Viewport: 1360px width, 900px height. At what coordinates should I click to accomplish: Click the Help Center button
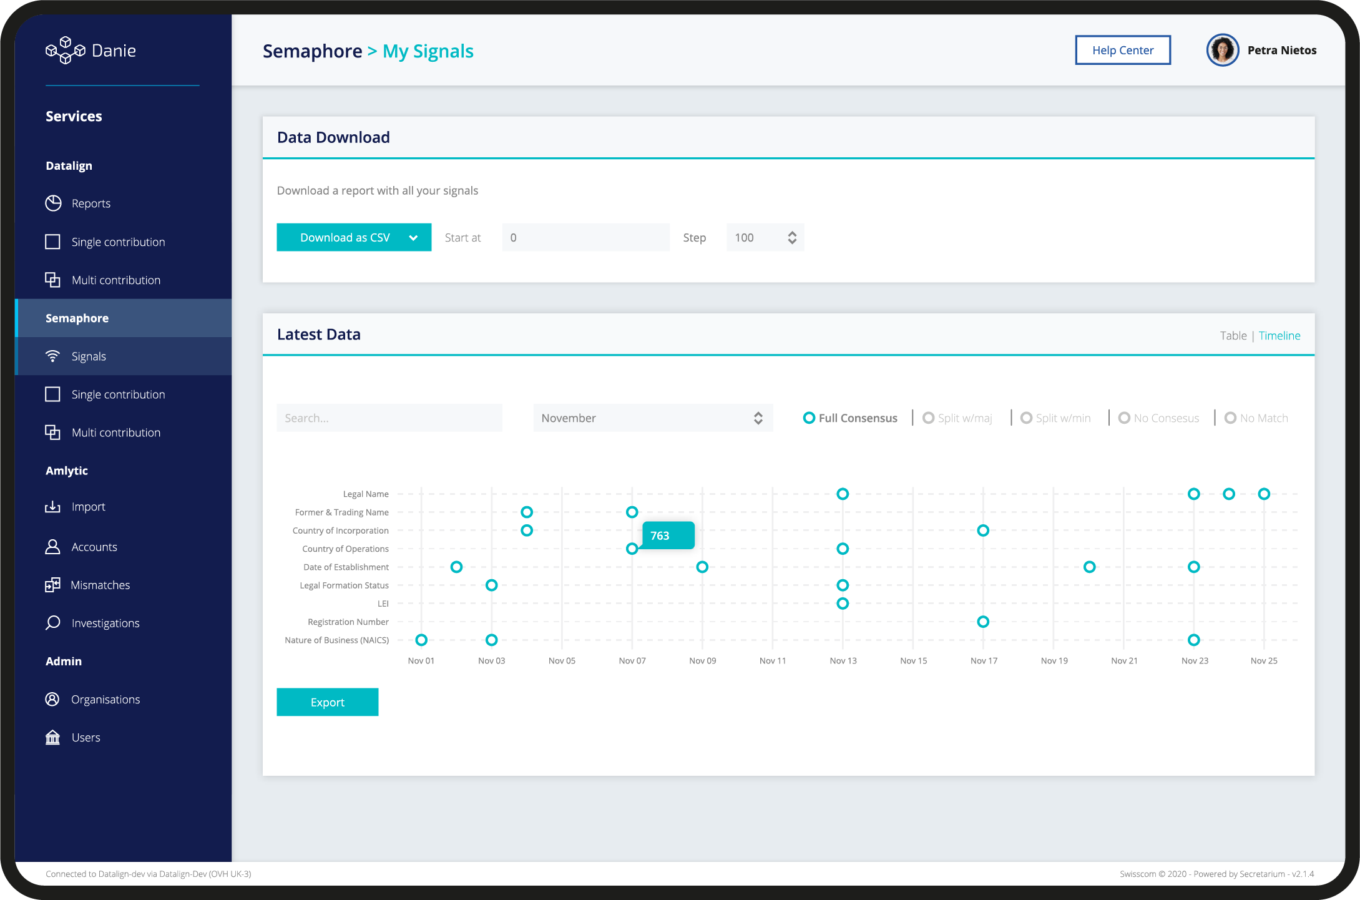pyautogui.click(x=1122, y=51)
